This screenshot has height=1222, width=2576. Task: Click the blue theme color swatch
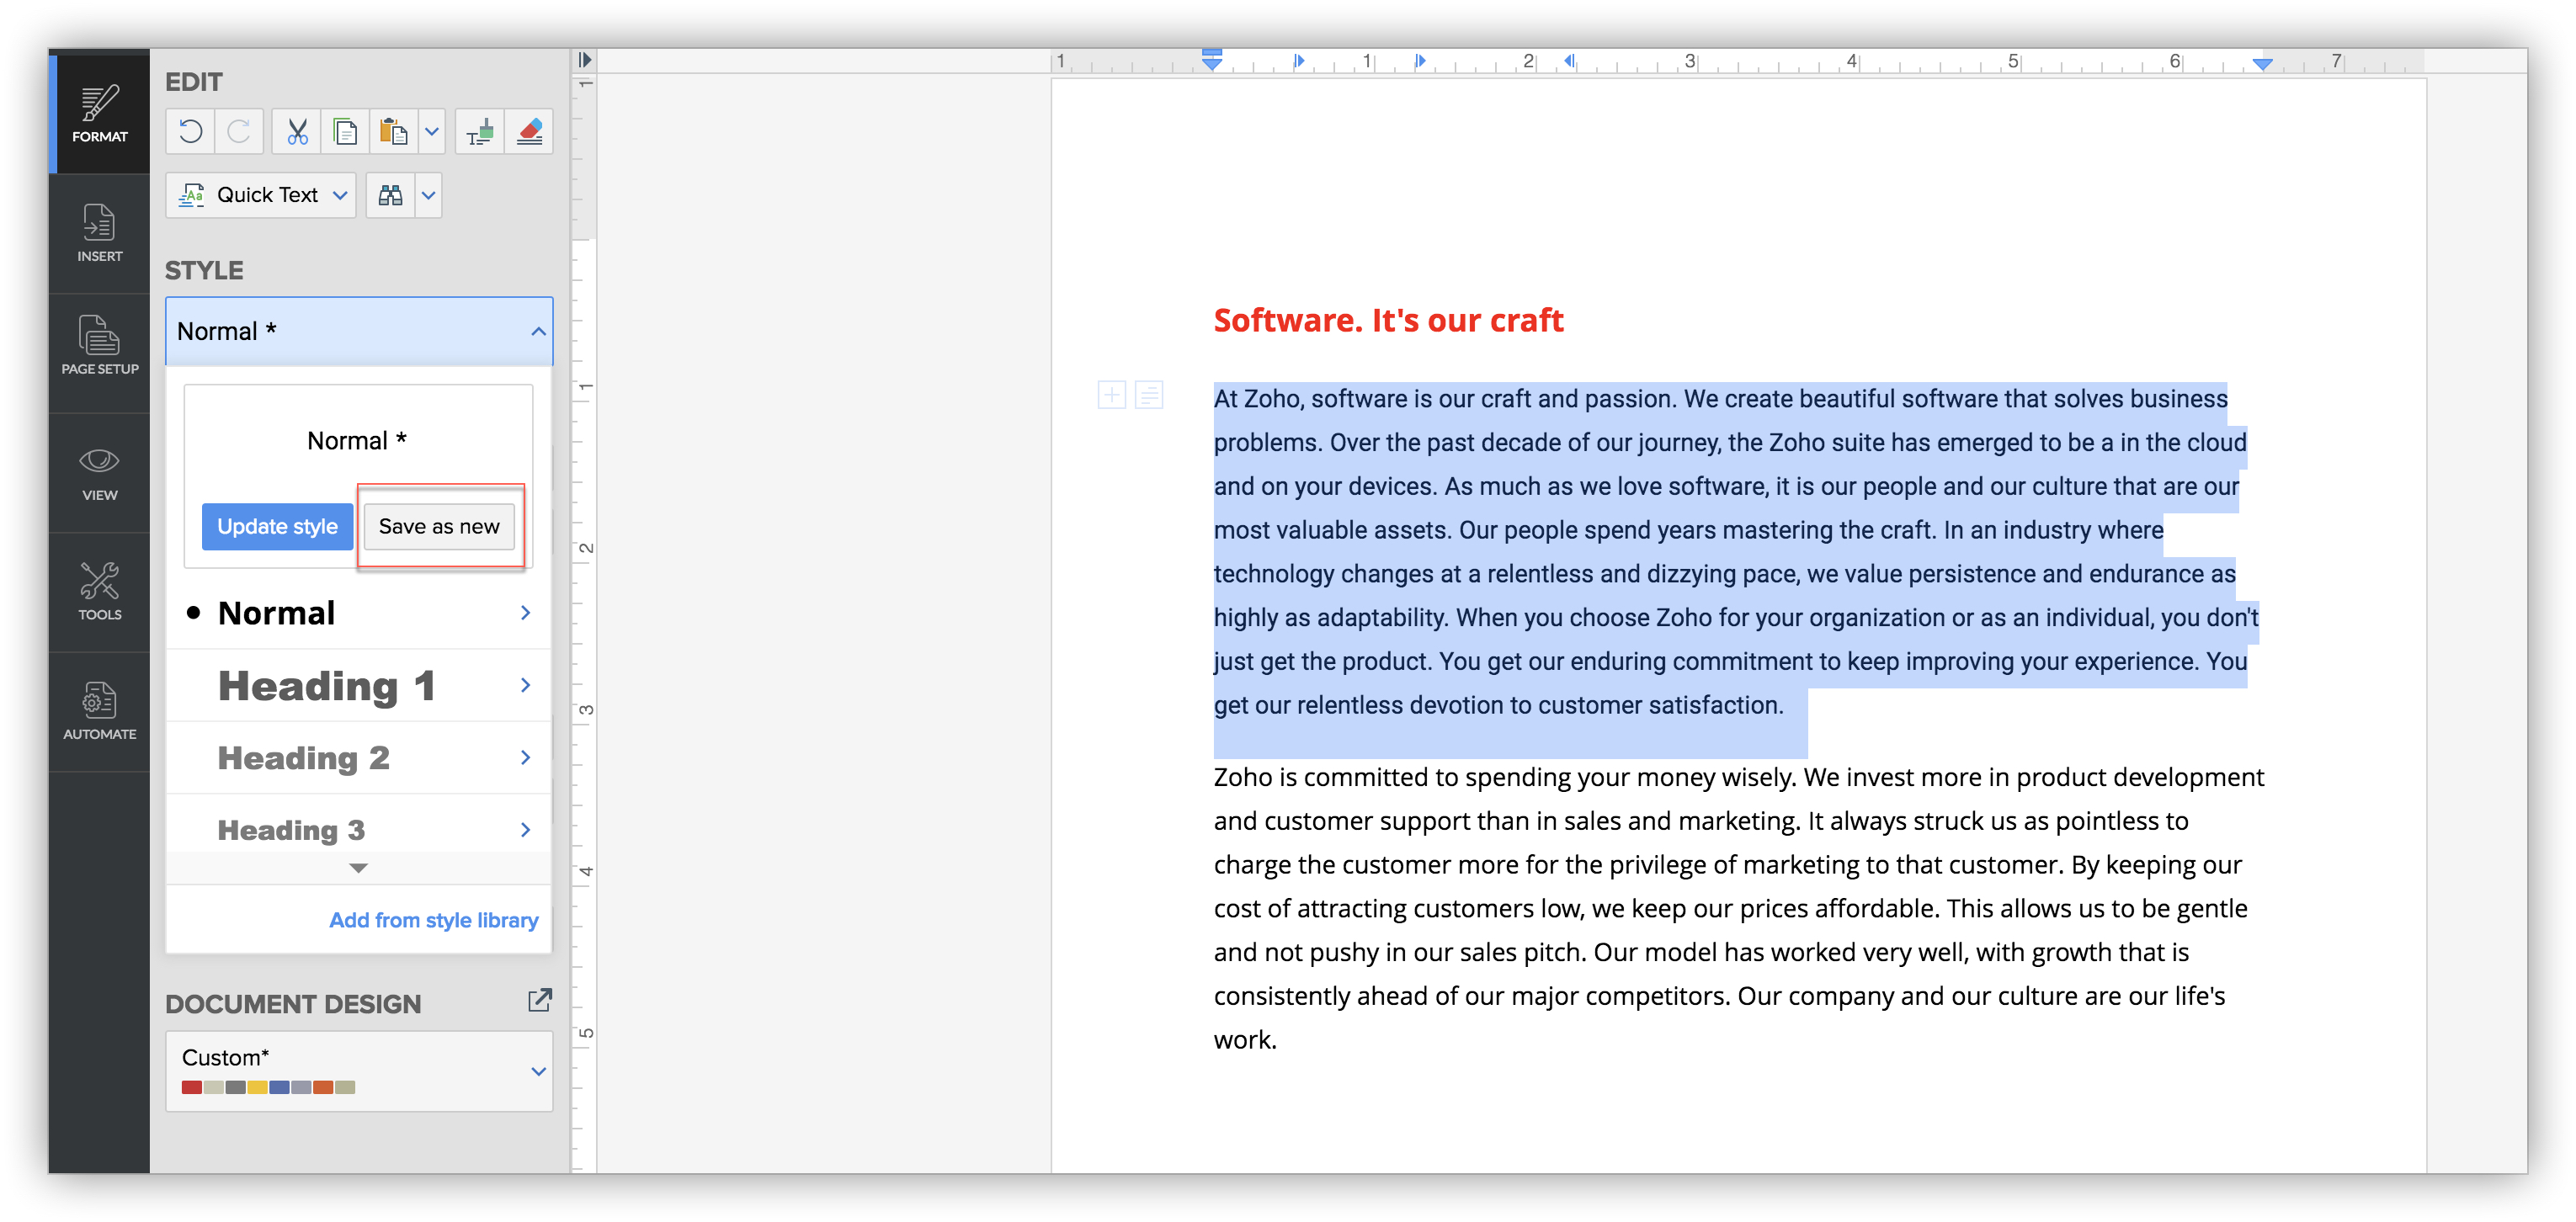coord(279,1088)
